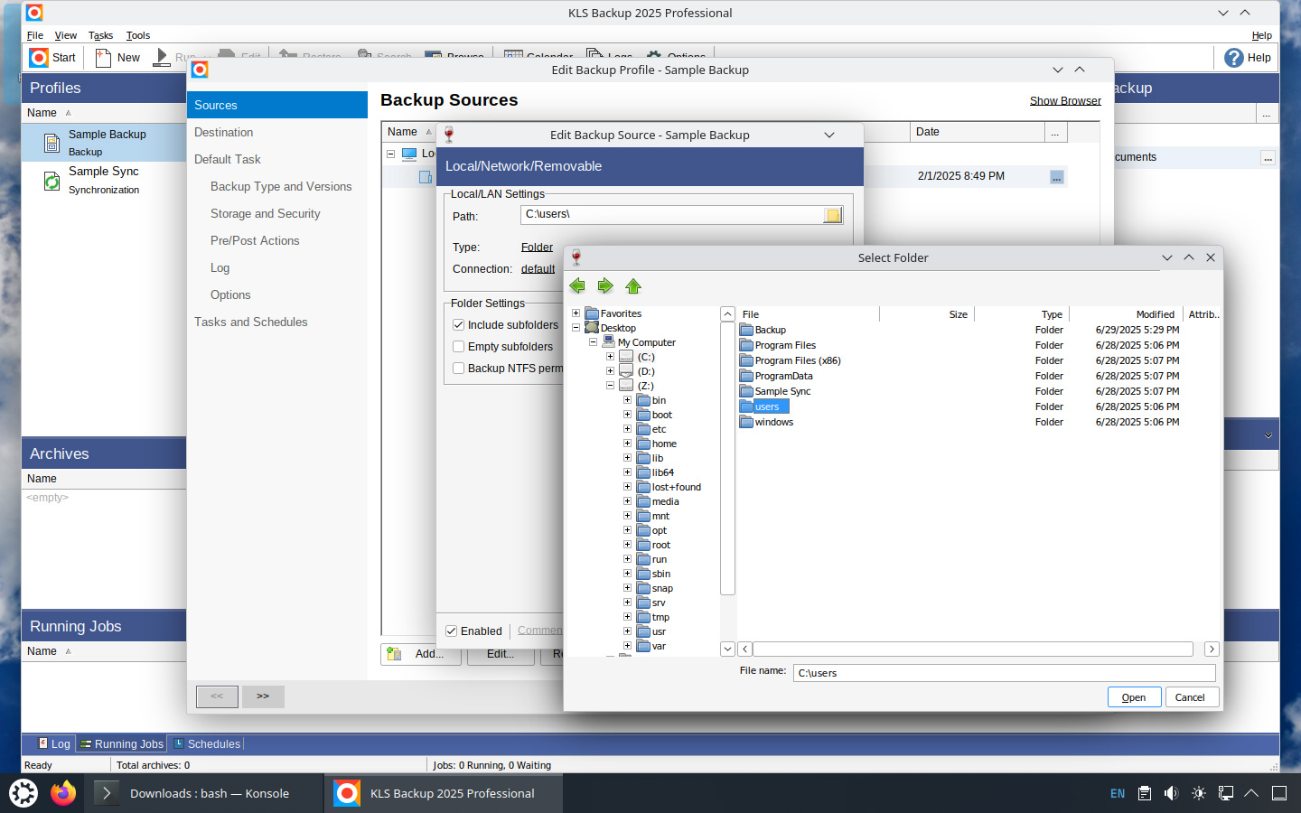Toggle Backup NTFS permissions checkbox

(x=458, y=368)
